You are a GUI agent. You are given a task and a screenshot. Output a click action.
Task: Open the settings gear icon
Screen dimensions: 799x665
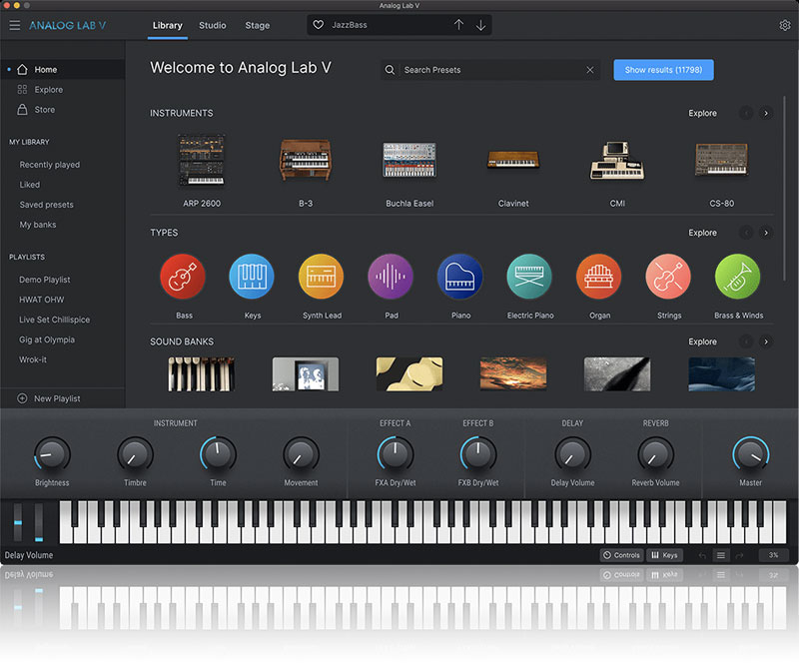pyautogui.click(x=784, y=25)
